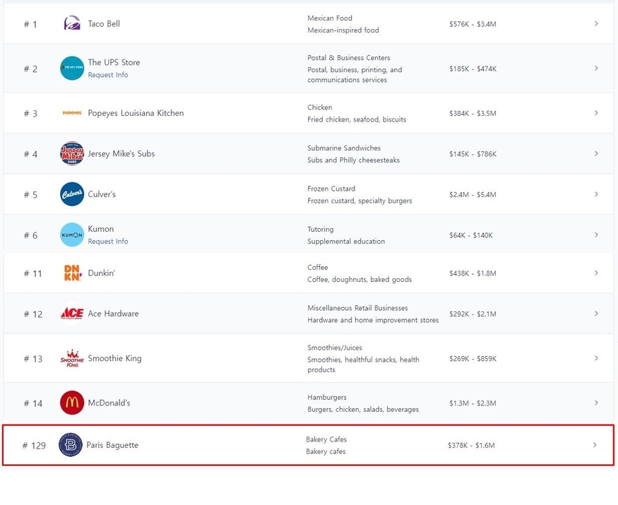Click the Smoothies/Juices category text

pyautogui.click(x=335, y=347)
